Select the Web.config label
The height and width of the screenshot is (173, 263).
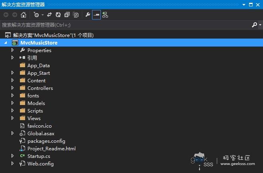[41, 164]
